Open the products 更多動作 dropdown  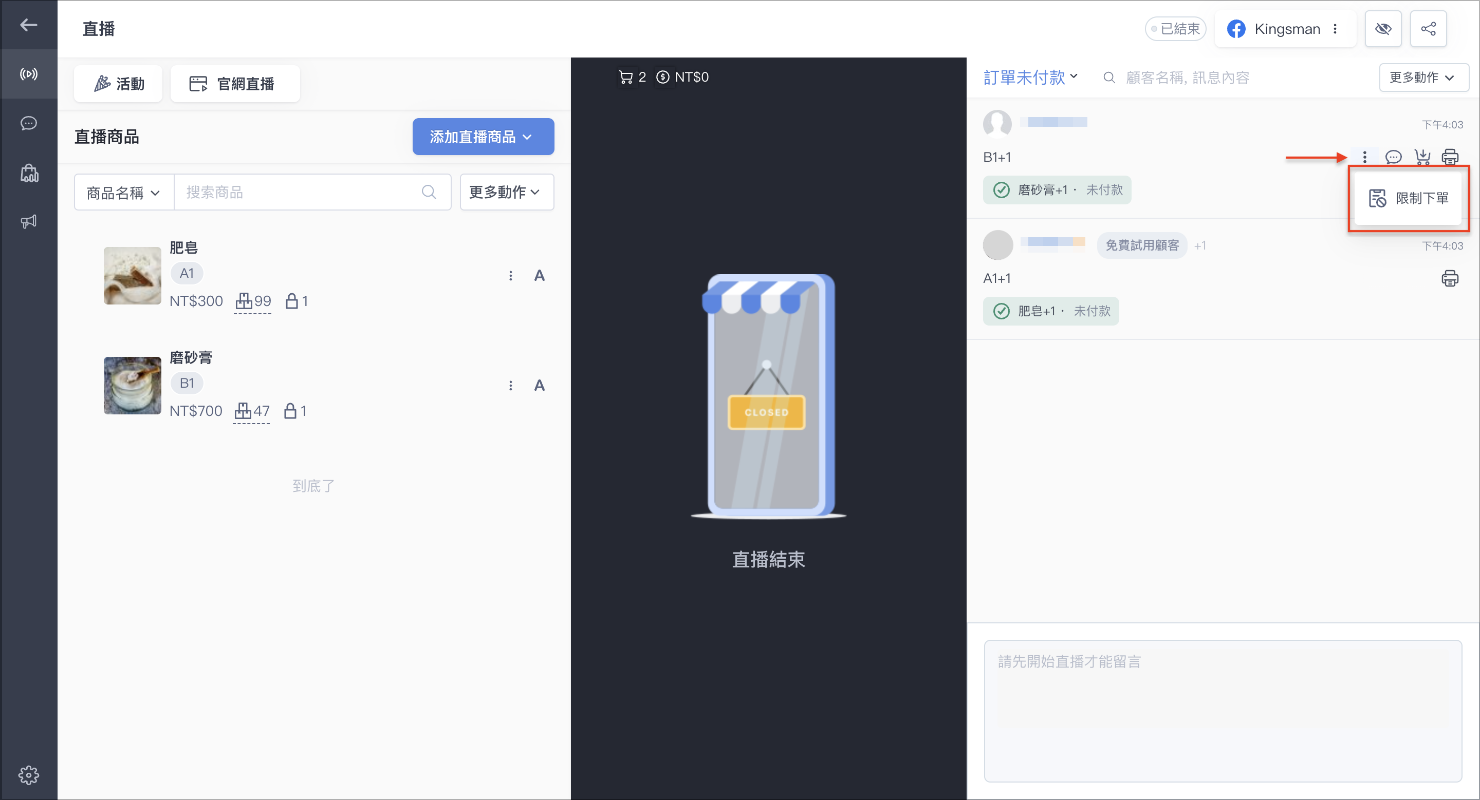pyautogui.click(x=506, y=192)
